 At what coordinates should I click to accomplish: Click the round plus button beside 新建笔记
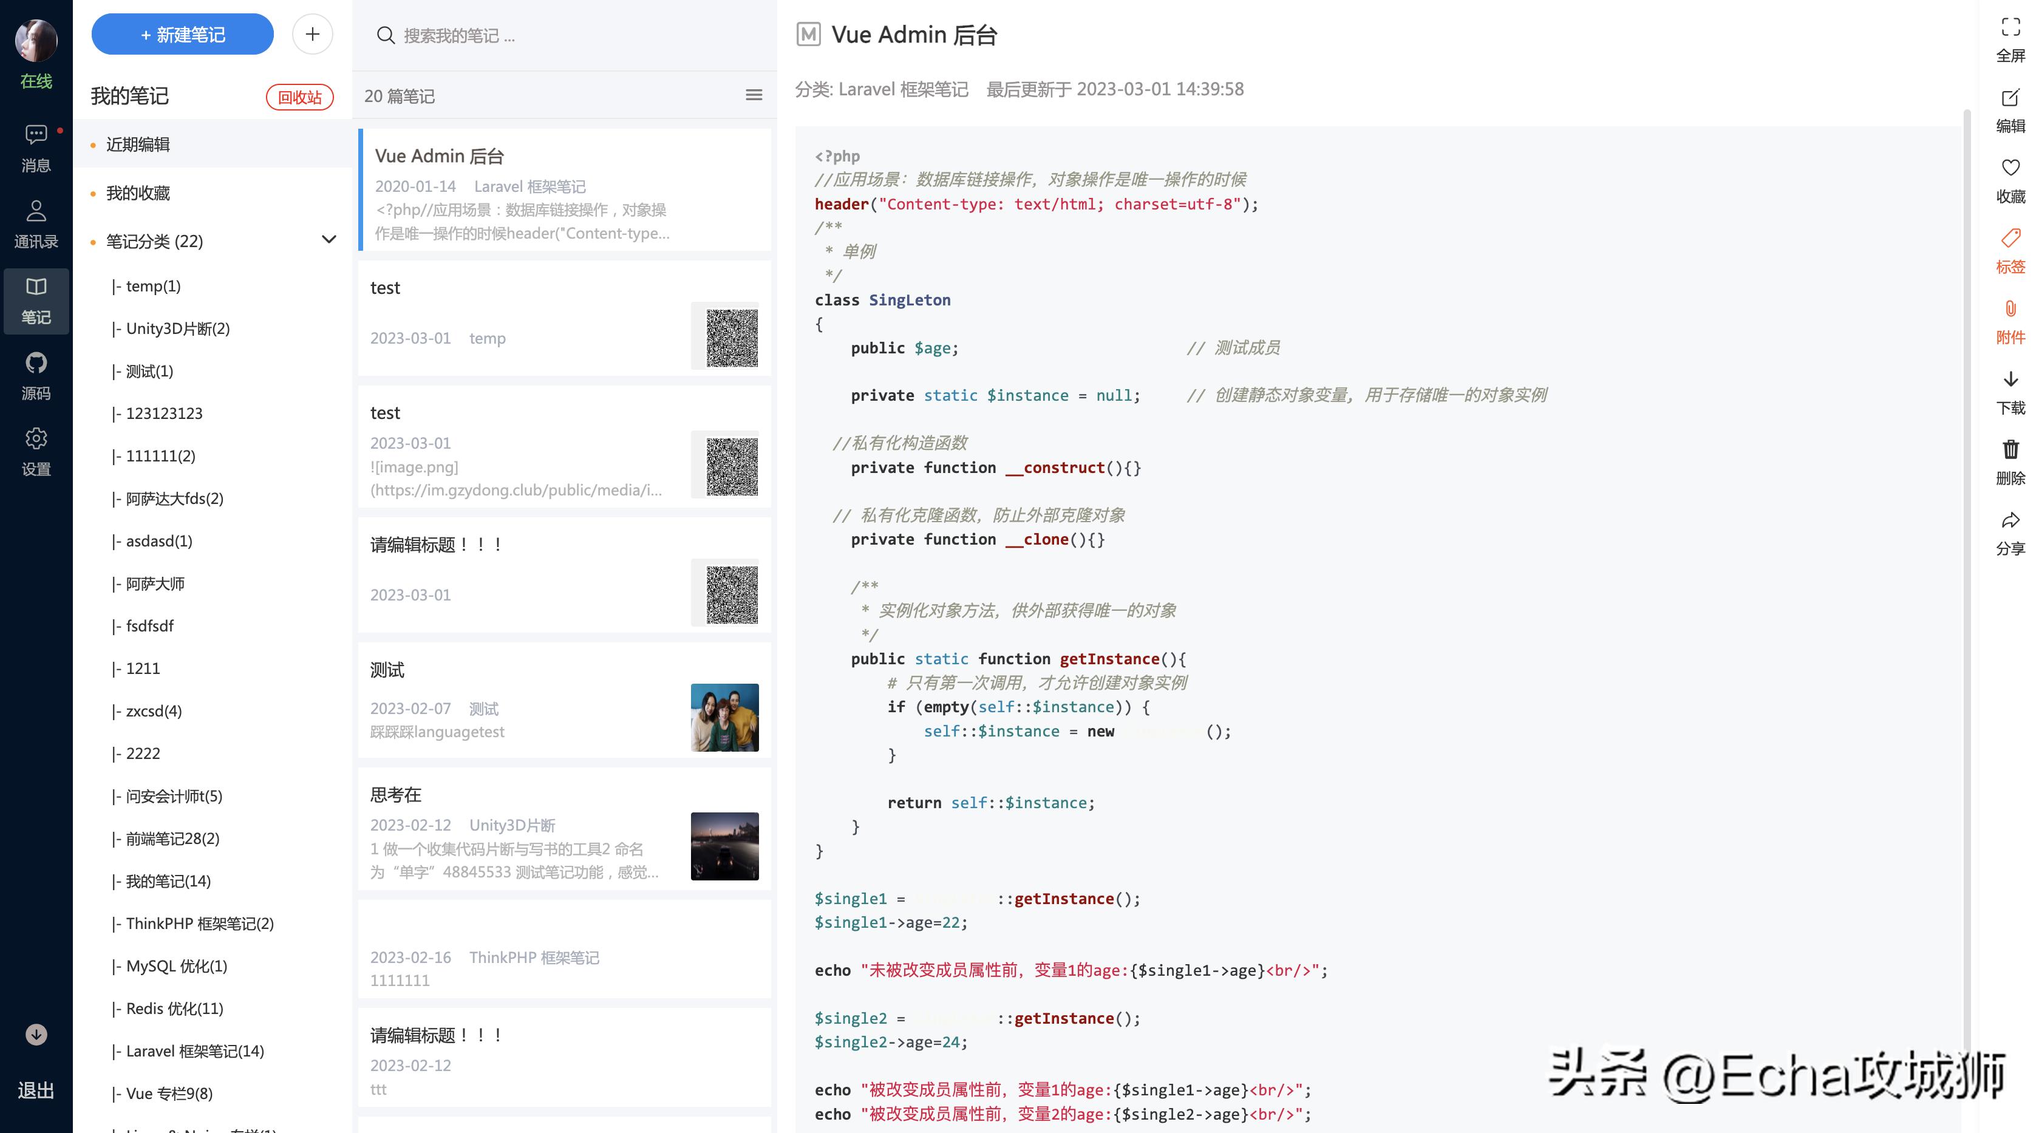(312, 34)
